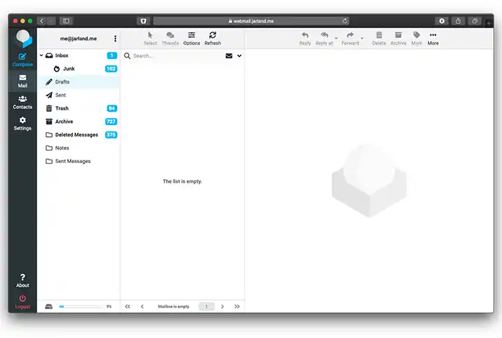This screenshot has height=338, width=502.
Task: Expand the search options chevron
Action: [239, 56]
